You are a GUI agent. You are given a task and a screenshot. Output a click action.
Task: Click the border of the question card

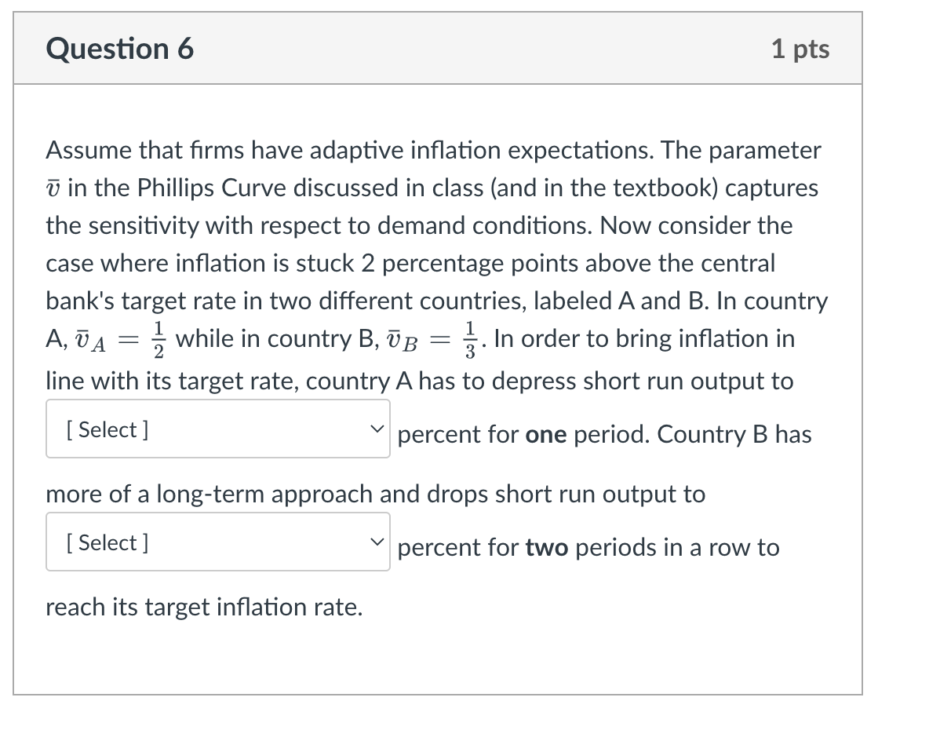coord(17,353)
